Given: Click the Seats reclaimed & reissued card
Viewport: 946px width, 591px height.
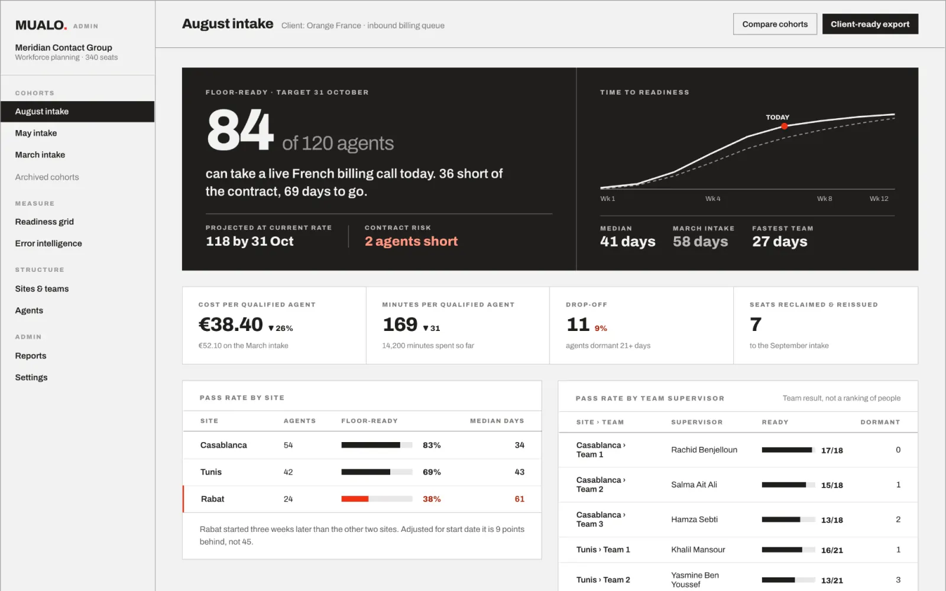Looking at the screenshot, I should click(x=825, y=326).
